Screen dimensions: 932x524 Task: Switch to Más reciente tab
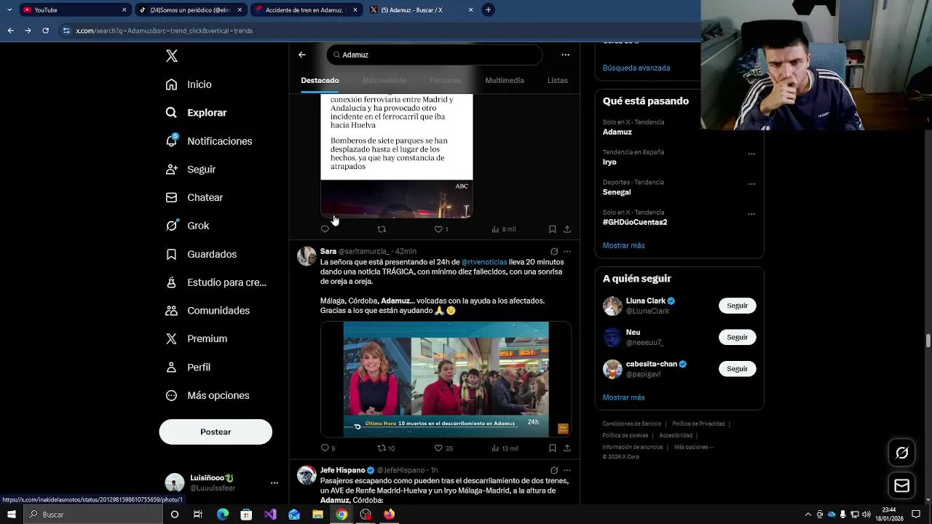[x=384, y=80]
